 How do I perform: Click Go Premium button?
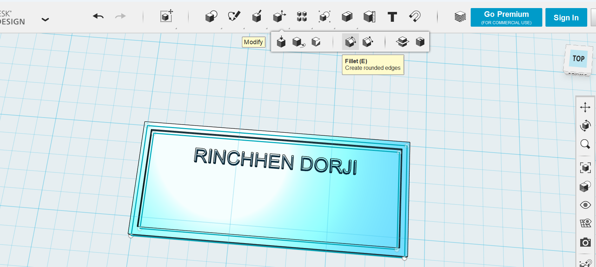pos(506,18)
